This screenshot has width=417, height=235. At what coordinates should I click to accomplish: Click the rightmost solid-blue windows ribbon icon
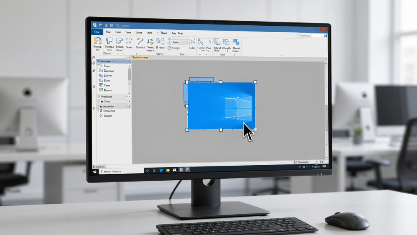coord(236,42)
